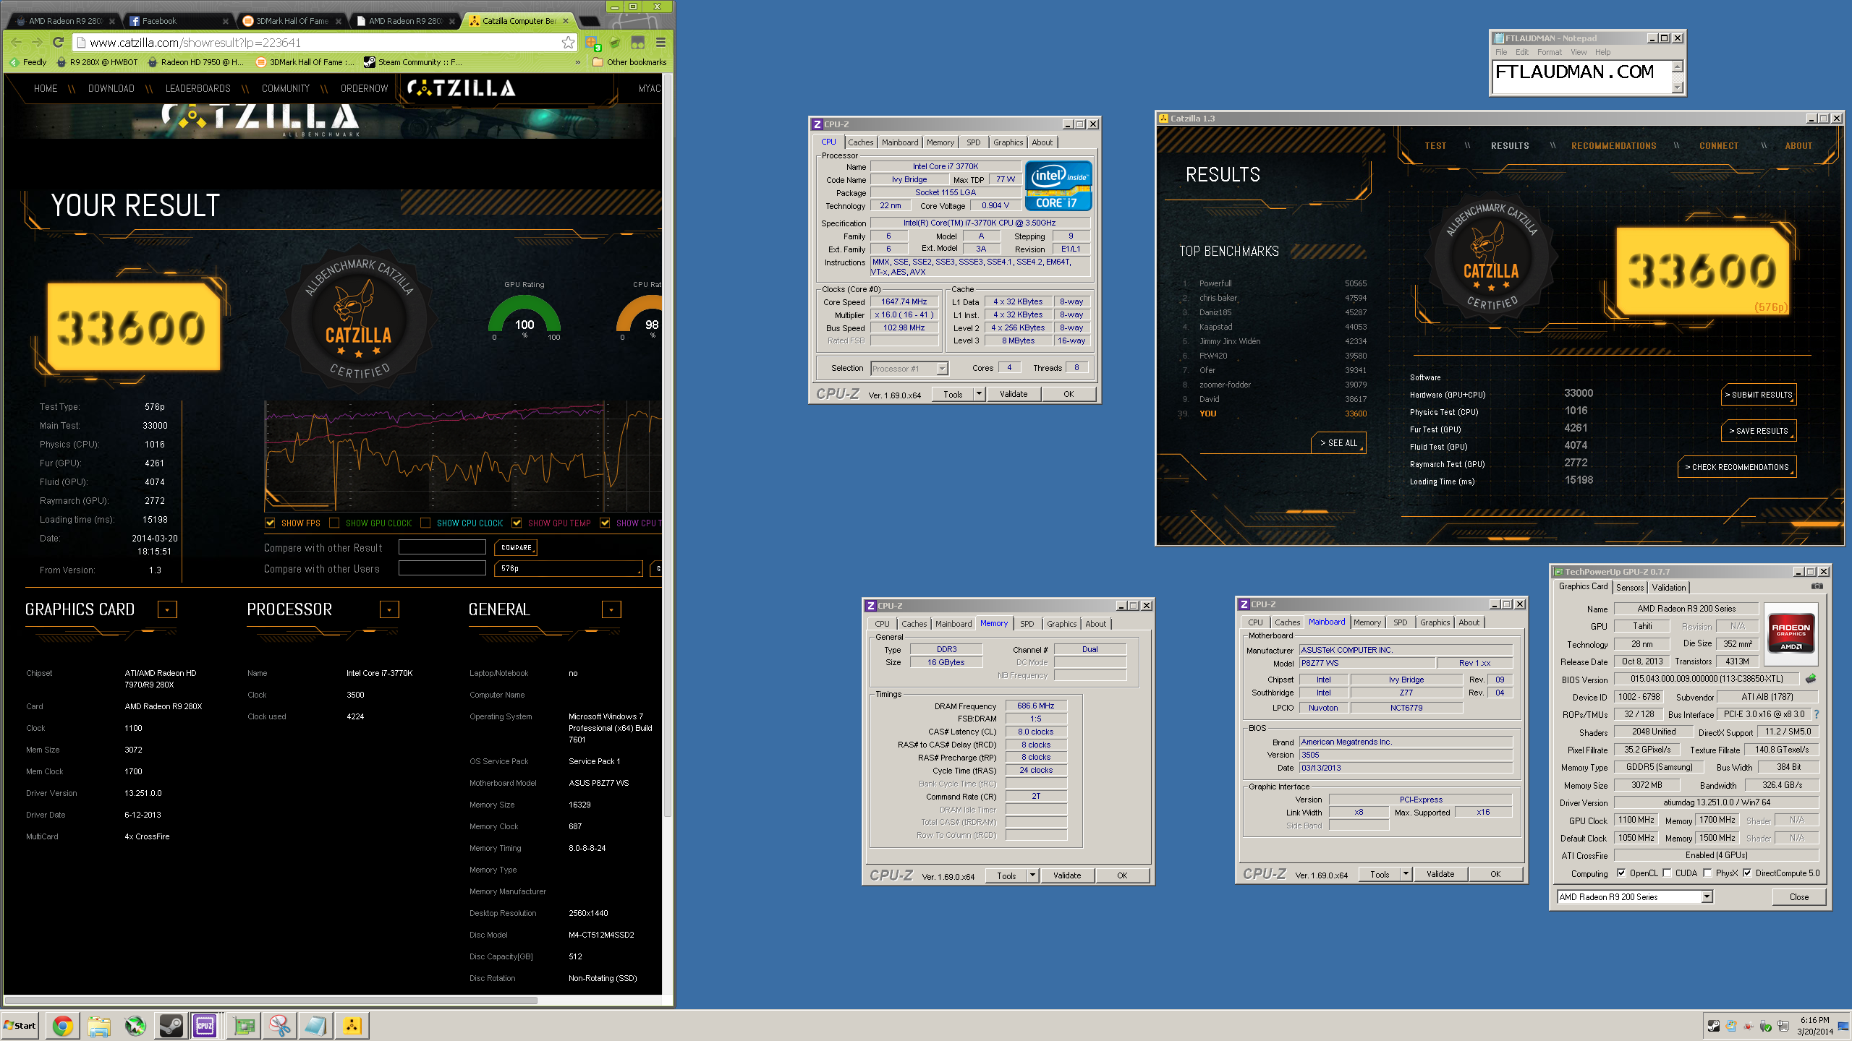This screenshot has width=1852, height=1041.
Task: Switch to 3DMark Hall Of Fame tab
Action: pyautogui.click(x=291, y=21)
